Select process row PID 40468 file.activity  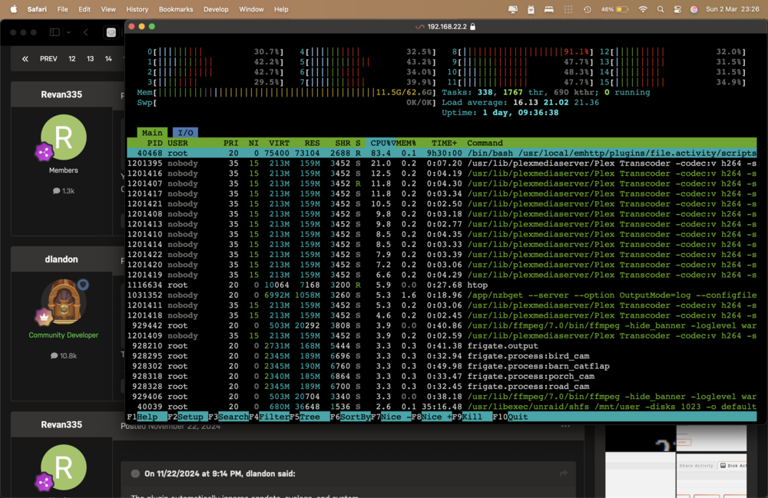(x=442, y=153)
